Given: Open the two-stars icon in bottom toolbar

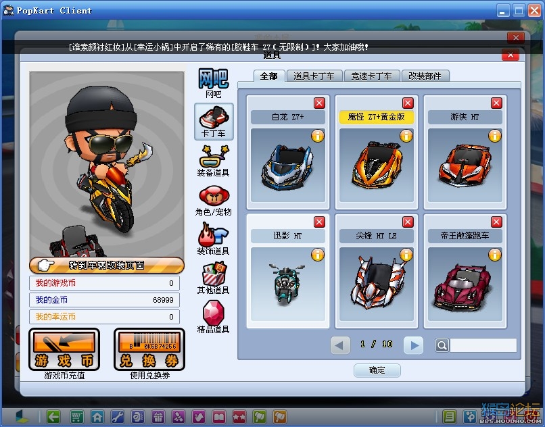Looking at the screenshot, I should click(239, 416).
